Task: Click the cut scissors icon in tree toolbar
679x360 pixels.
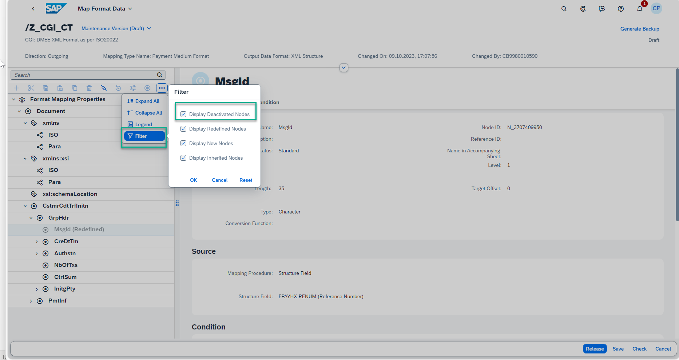Action: click(31, 88)
